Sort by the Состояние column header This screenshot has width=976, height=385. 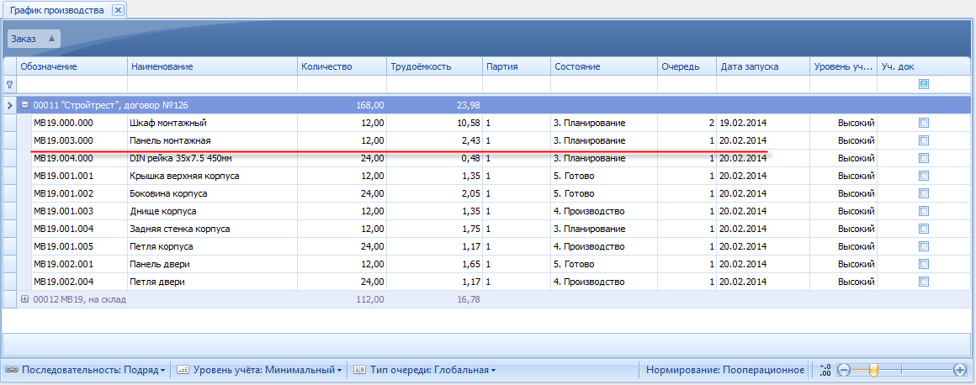[x=604, y=66]
